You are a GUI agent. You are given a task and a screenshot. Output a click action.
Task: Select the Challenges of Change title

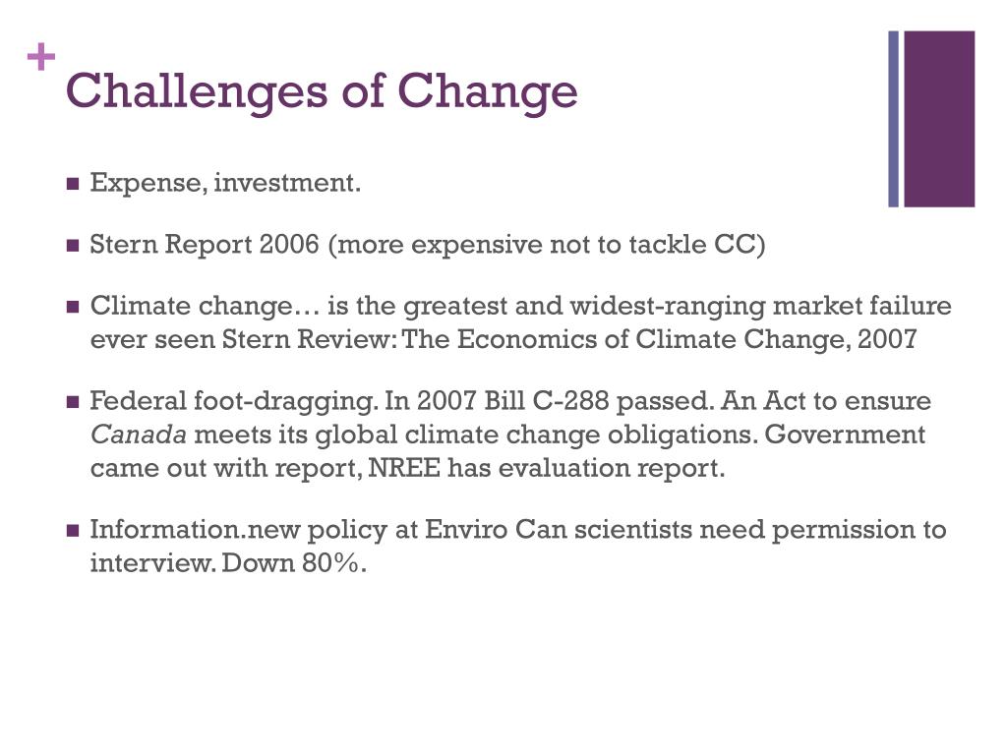point(322,91)
